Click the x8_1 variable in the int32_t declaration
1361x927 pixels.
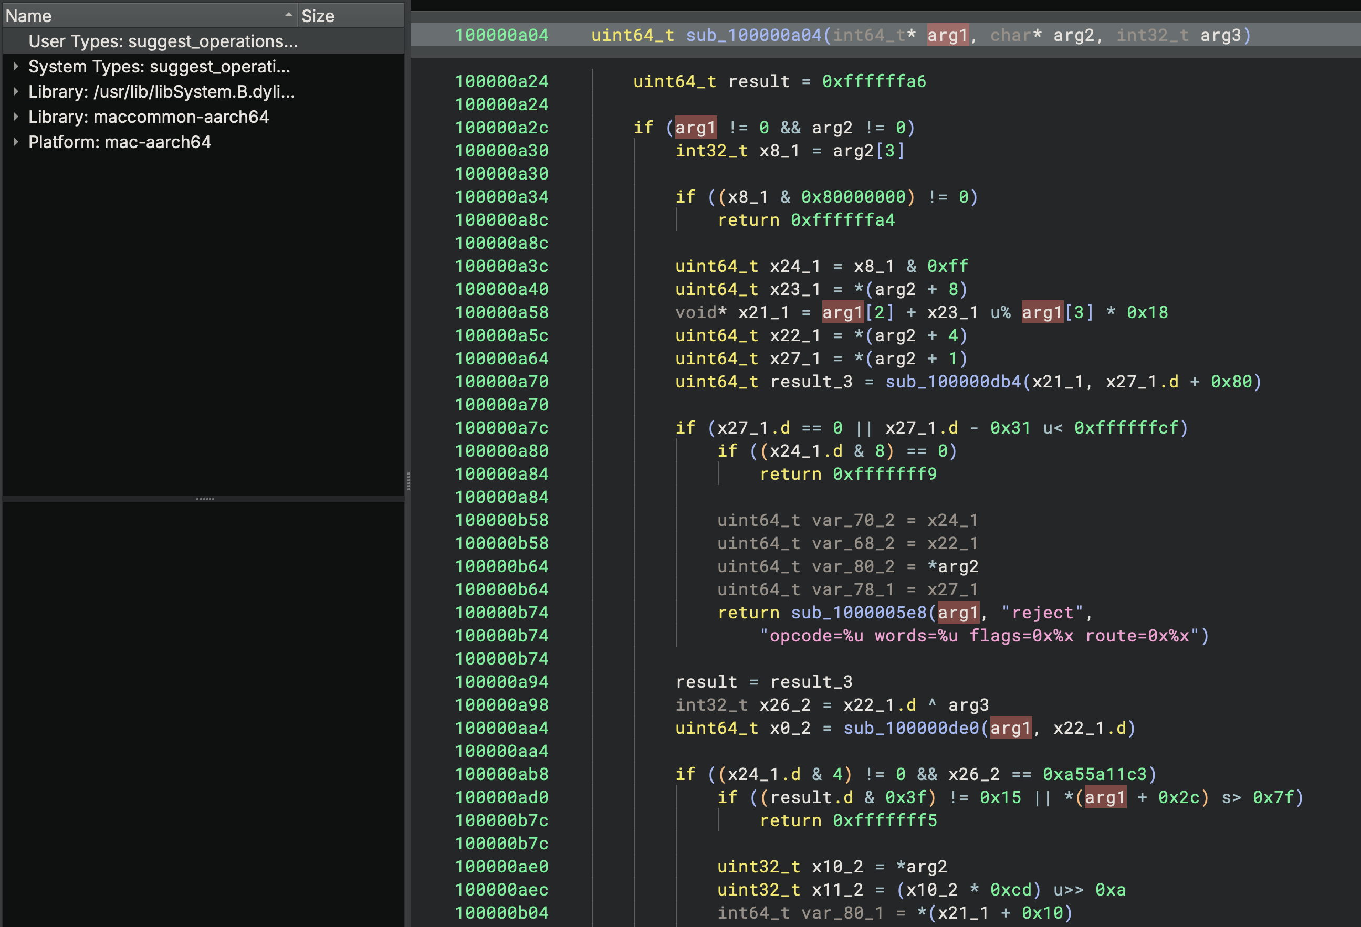click(x=779, y=151)
